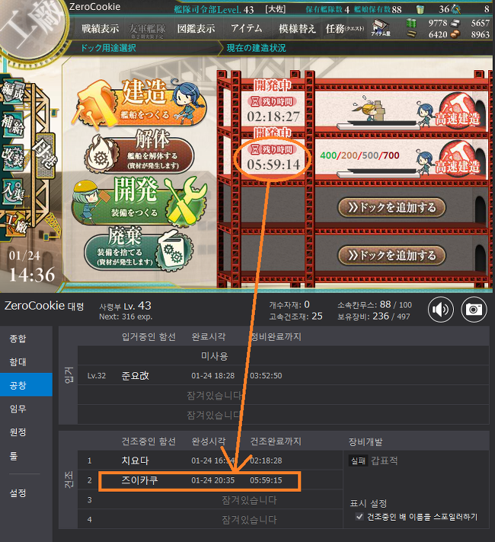Toggle sound with the speaker icon
The image size is (495, 542).
pos(441,309)
